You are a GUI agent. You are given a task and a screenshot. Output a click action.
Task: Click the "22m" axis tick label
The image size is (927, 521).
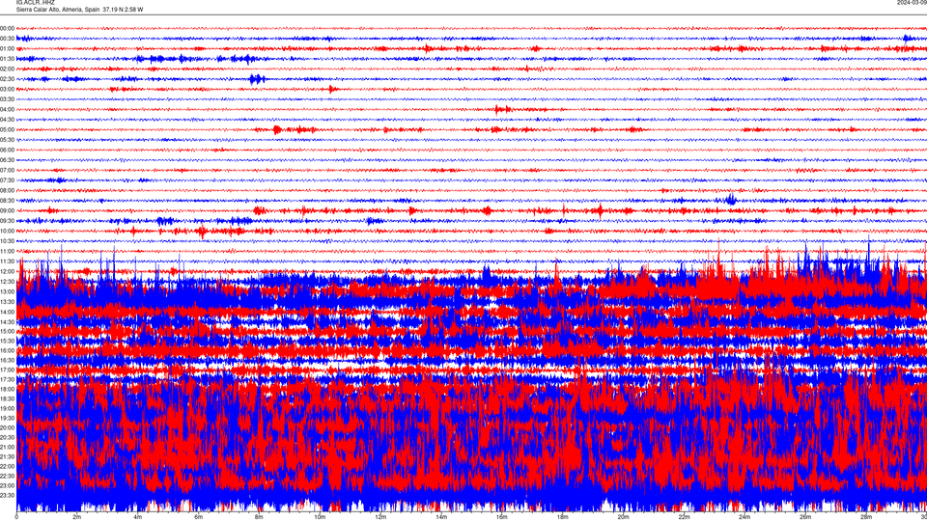coord(684,517)
